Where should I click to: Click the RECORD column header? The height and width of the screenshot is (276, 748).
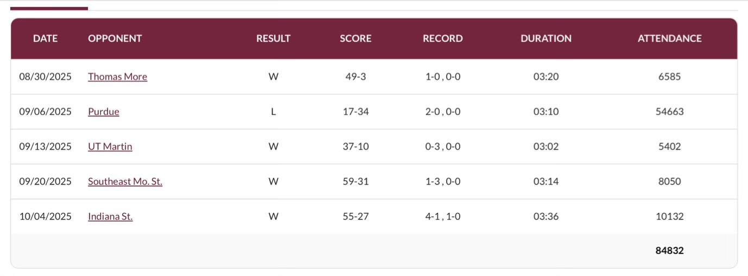tap(442, 38)
